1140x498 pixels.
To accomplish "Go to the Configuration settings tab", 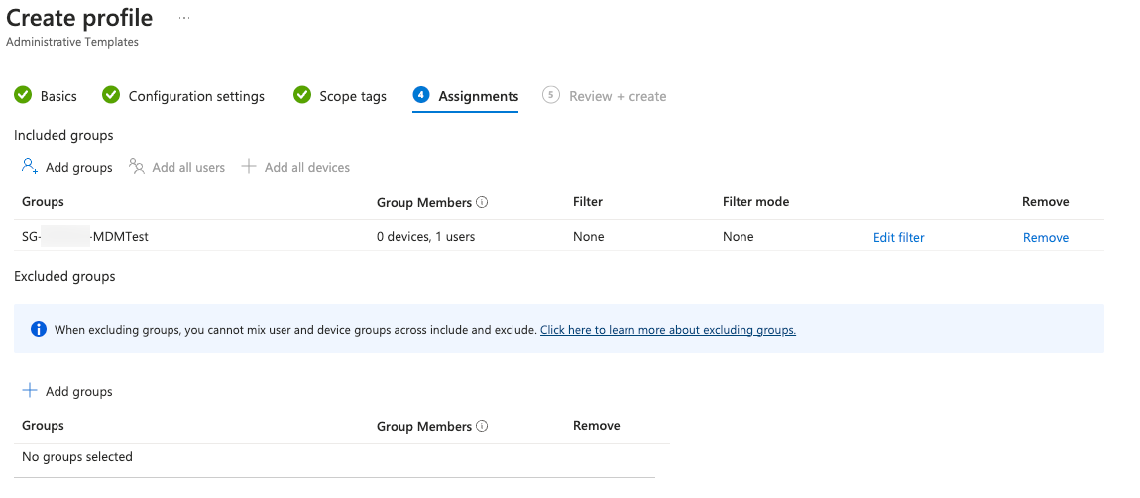I will point(196,96).
